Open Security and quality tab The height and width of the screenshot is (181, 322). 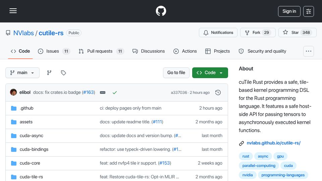point(262,51)
